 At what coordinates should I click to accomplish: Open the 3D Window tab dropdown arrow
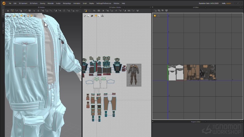click(51, 7)
